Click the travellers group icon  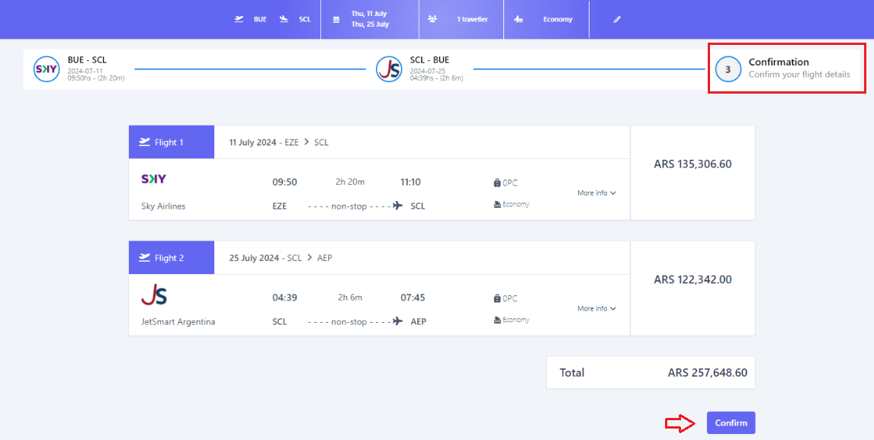pyautogui.click(x=432, y=19)
